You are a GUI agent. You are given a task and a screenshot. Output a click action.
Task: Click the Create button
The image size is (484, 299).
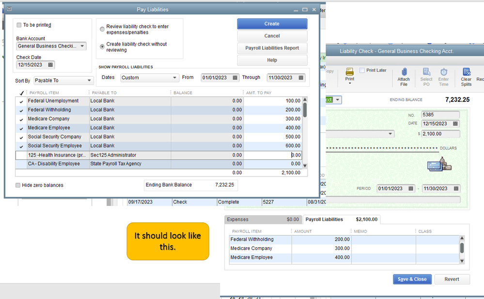(x=272, y=24)
